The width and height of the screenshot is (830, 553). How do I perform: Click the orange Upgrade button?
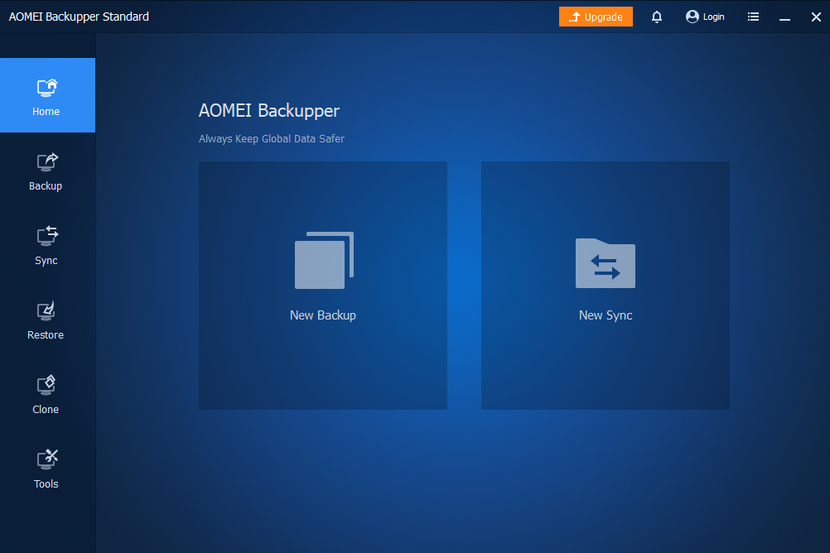[596, 17]
